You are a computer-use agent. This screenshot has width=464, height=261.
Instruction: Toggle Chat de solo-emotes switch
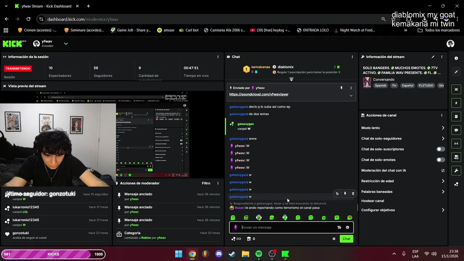tap(440, 160)
